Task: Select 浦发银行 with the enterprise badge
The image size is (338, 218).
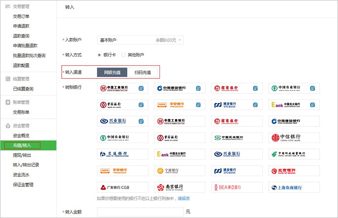Action: pyautogui.click(x=237, y=105)
